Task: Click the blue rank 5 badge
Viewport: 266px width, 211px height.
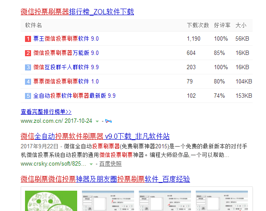Action: tap(28, 96)
